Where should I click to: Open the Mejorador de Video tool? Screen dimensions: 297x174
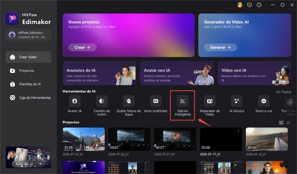tap(210, 106)
